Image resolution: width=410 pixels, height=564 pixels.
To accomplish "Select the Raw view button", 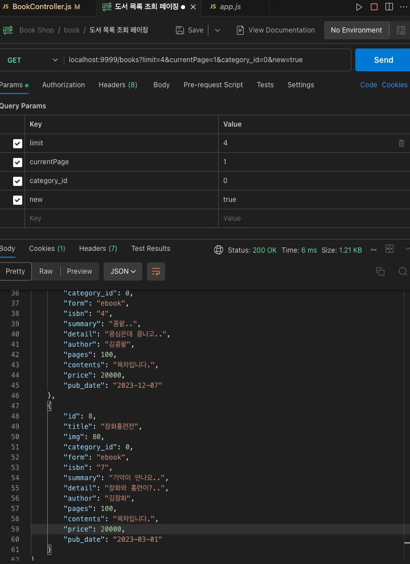I will click(x=46, y=271).
